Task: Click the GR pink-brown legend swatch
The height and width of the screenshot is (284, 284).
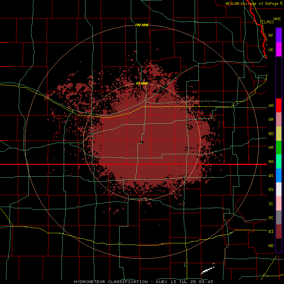Action: coord(279,120)
